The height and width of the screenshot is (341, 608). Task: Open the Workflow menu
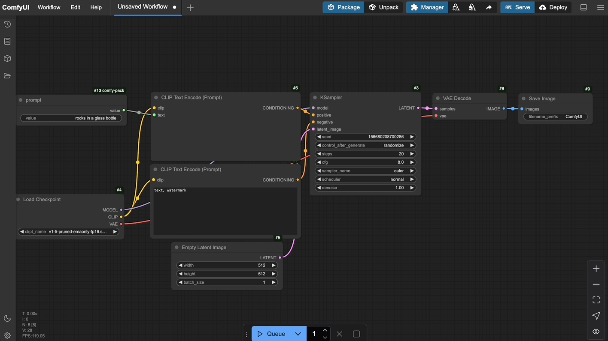coord(49,7)
